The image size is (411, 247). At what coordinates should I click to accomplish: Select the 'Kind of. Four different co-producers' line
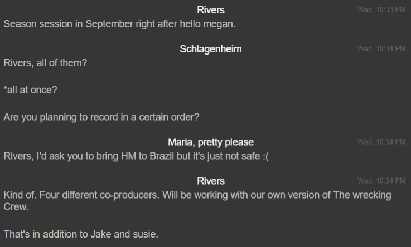[197, 195]
